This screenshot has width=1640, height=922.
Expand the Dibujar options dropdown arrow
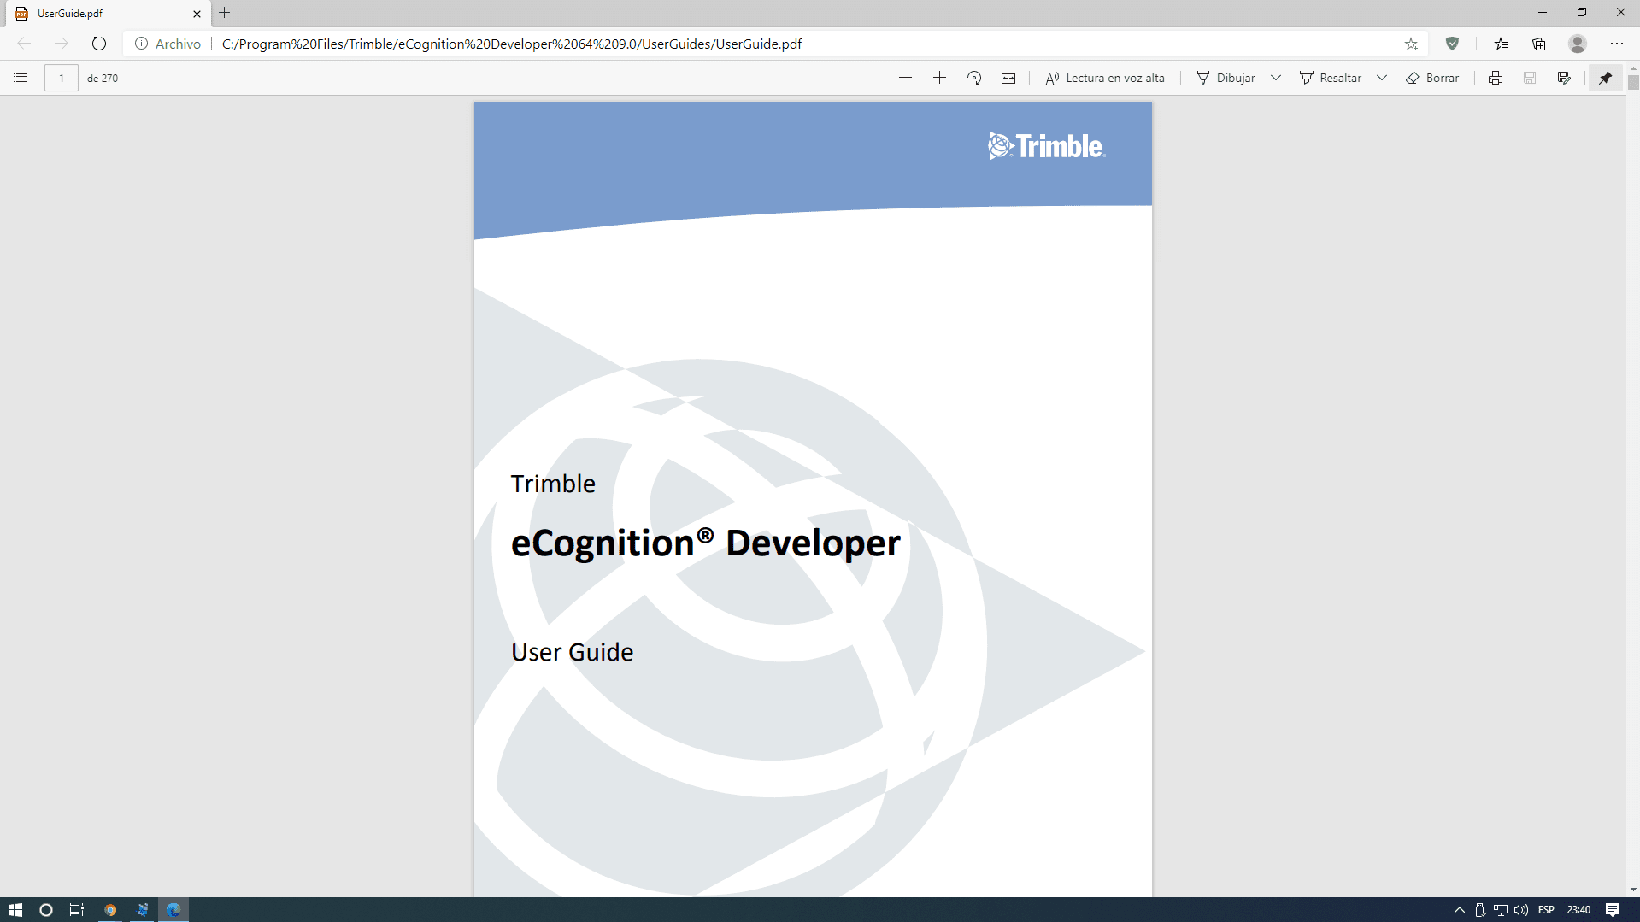click(1276, 78)
